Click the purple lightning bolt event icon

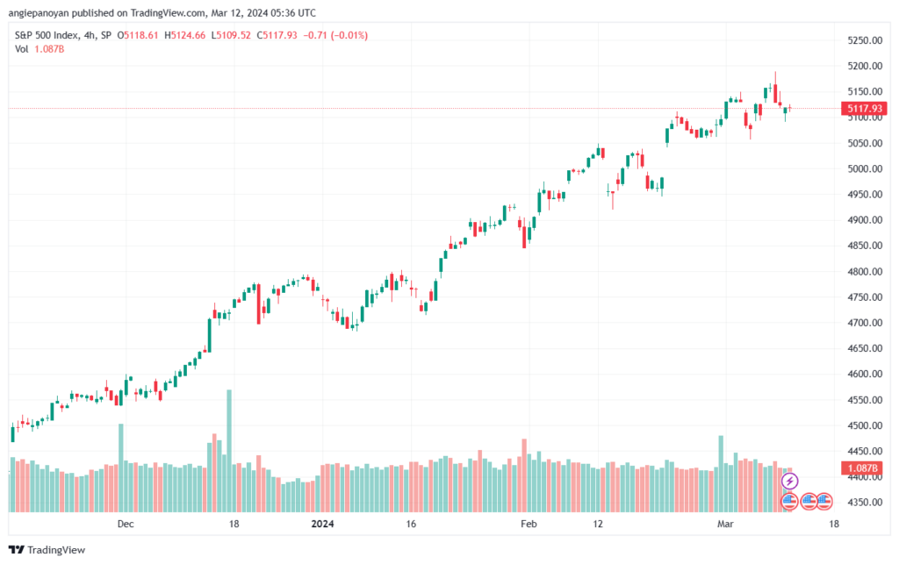(x=789, y=481)
